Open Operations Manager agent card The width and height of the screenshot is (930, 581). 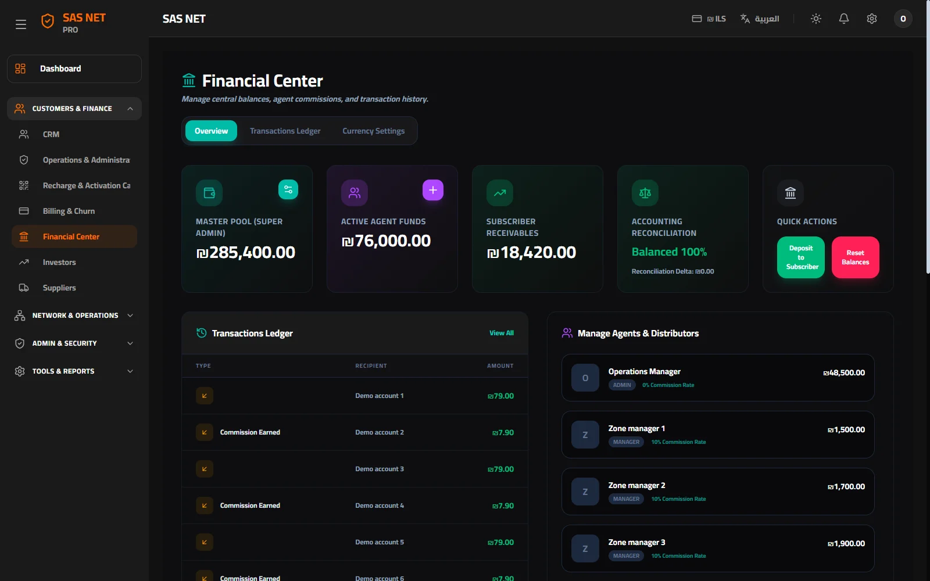(718, 378)
